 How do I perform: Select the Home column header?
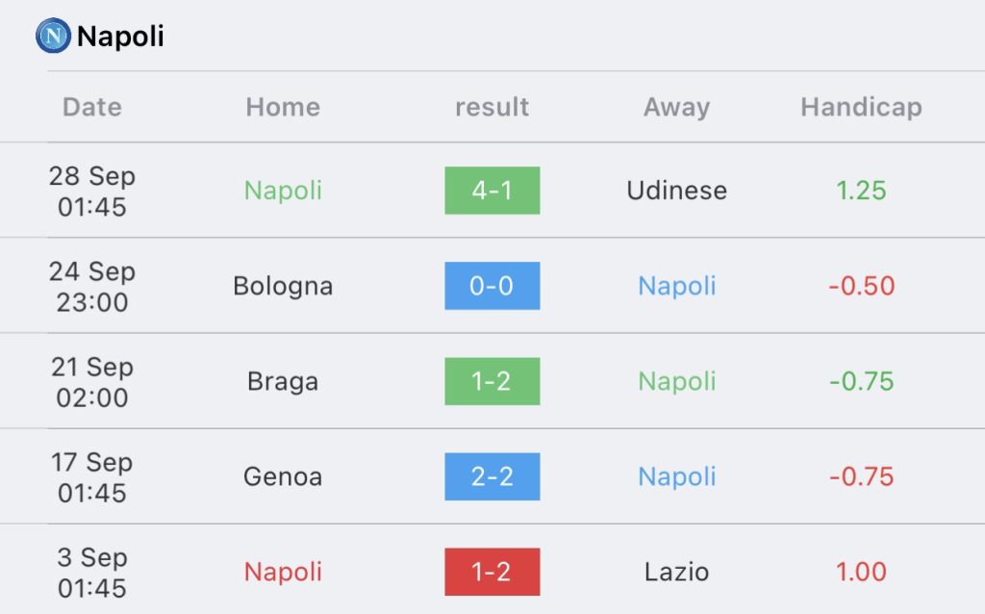click(283, 107)
